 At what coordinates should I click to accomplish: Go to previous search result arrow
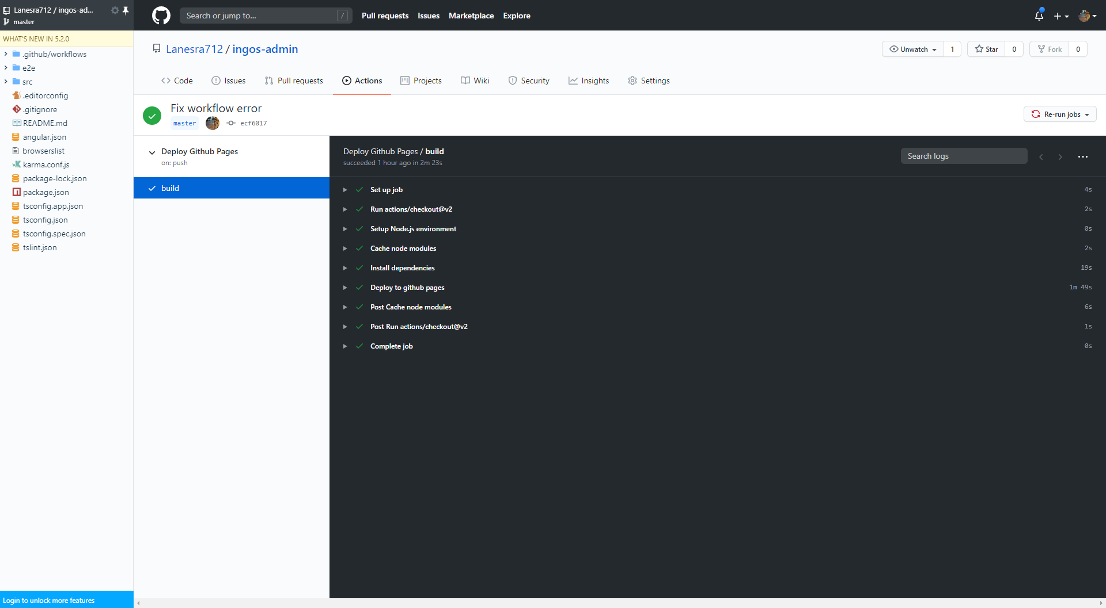coord(1041,156)
